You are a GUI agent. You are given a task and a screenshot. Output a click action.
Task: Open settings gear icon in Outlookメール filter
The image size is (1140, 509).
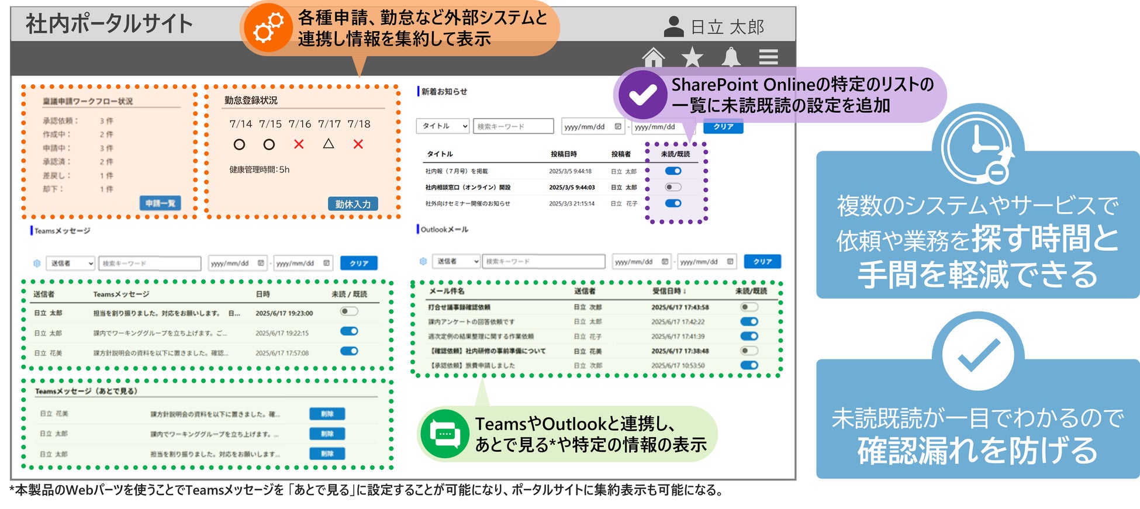(x=423, y=261)
